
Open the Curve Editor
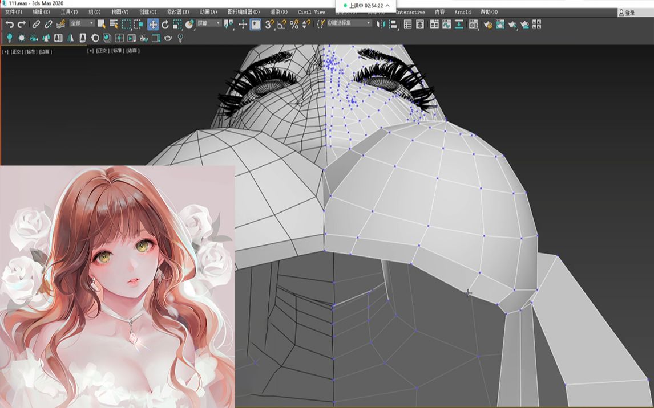point(446,25)
